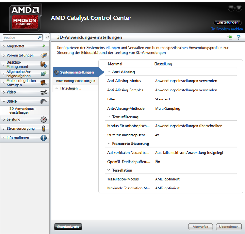Click the Stromversorgung battery icon

click(43, 129)
